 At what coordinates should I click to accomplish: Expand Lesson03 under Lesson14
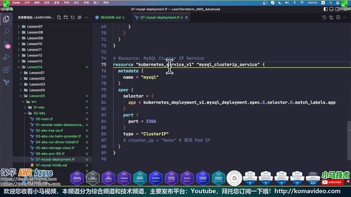click(x=37, y=84)
